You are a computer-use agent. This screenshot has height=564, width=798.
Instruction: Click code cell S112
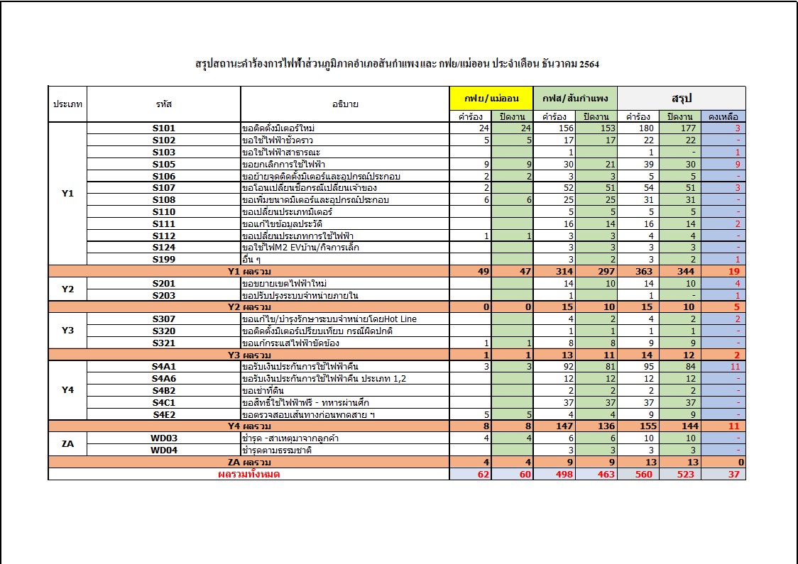click(x=164, y=236)
